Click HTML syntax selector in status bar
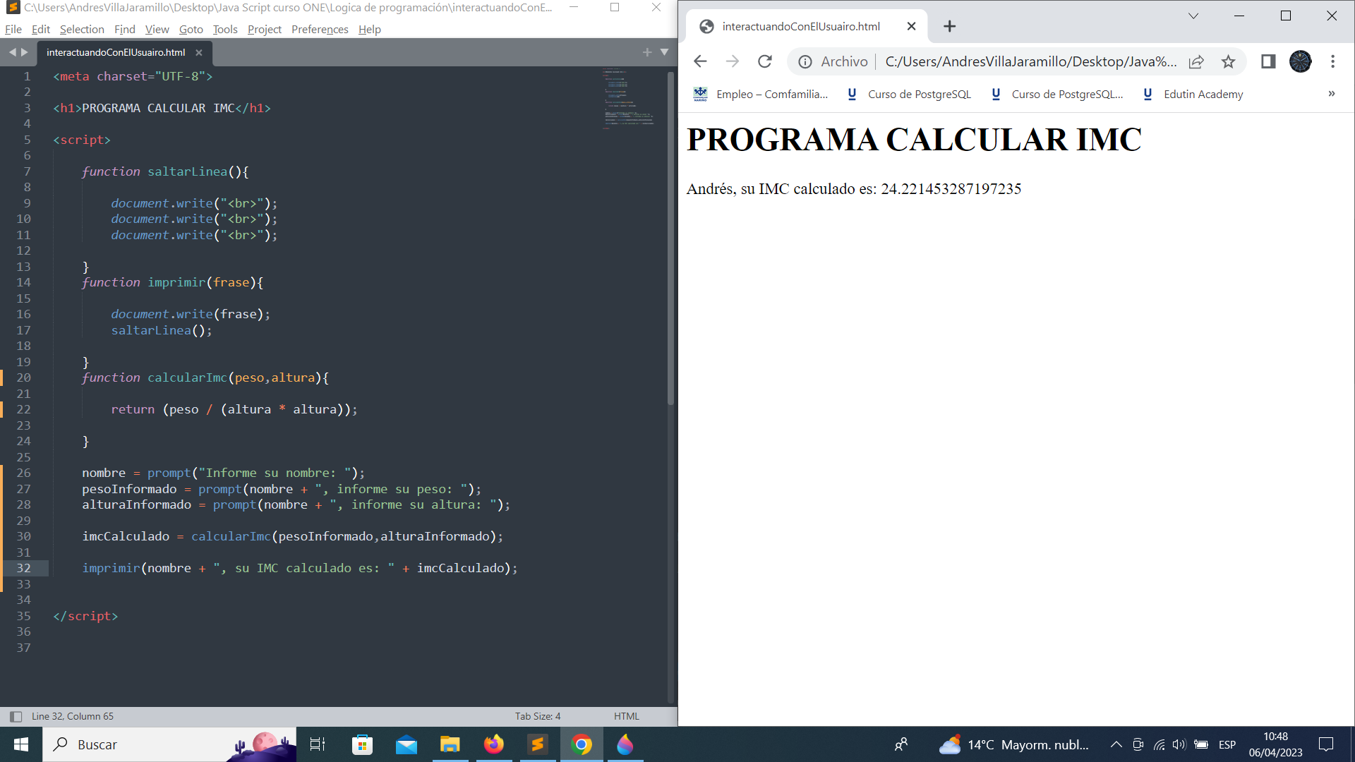This screenshot has width=1355, height=762. pos(626,716)
